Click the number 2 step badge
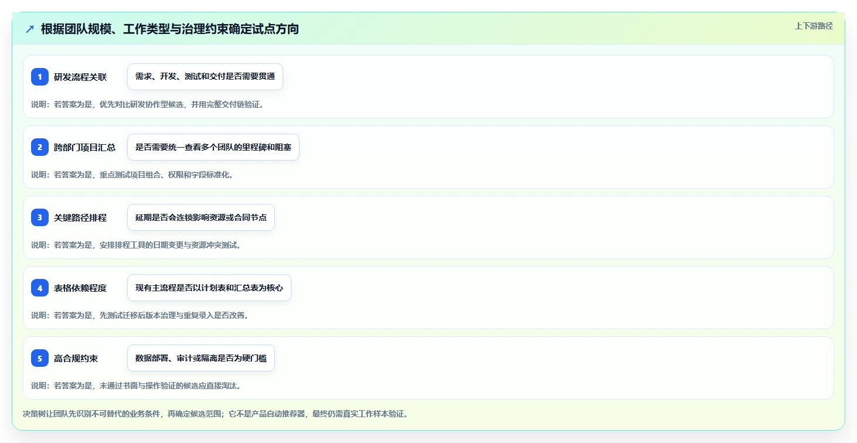 tap(40, 147)
